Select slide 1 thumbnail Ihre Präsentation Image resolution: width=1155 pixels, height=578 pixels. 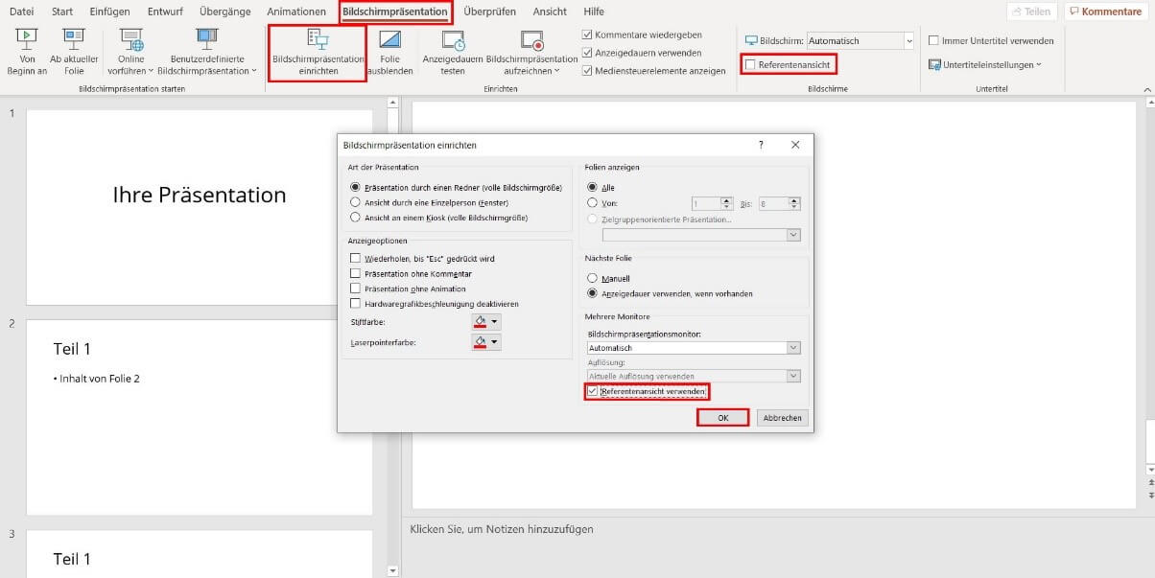coord(200,207)
